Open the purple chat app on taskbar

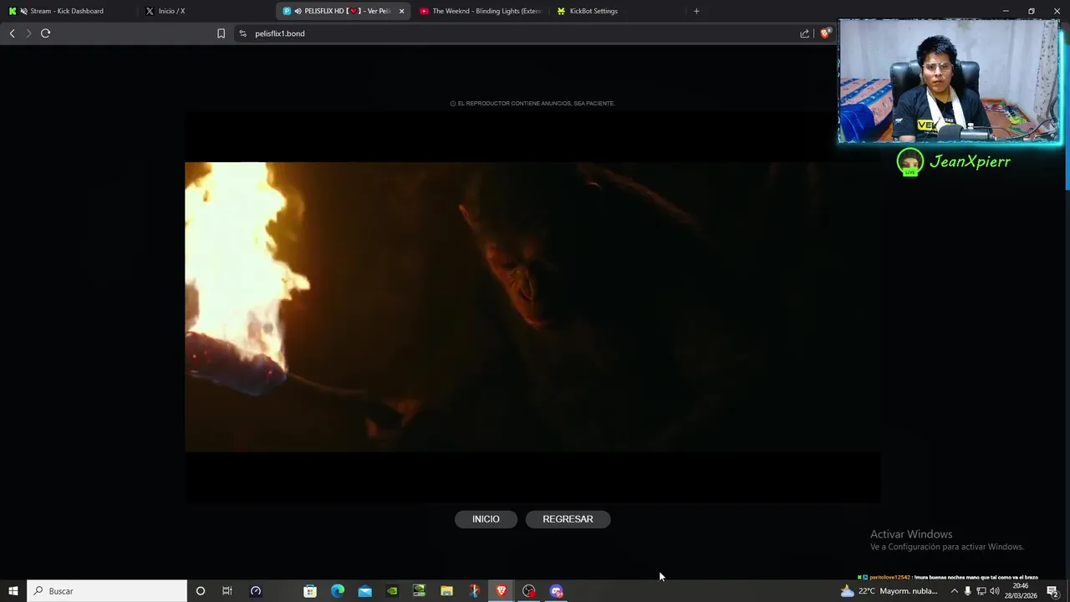(557, 591)
